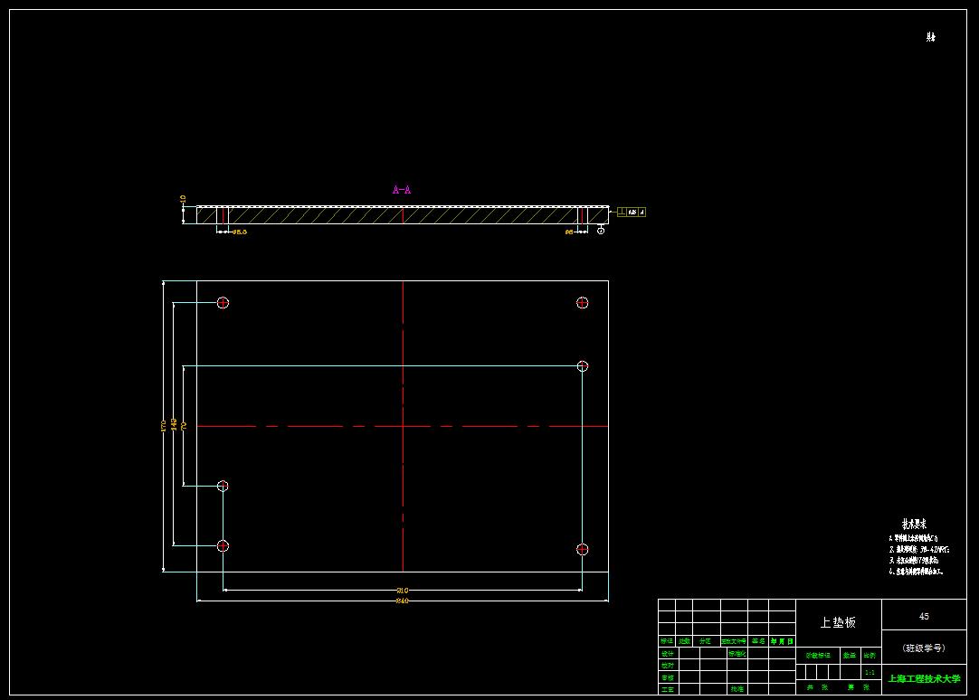Click the surface finish note in top-right corner

tap(931, 37)
